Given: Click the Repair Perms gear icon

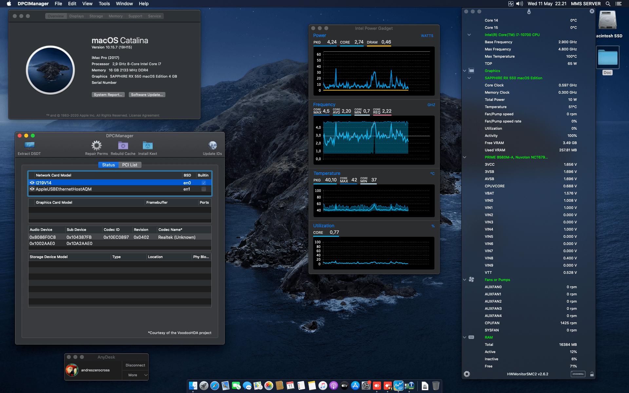Looking at the screenshot, I should 96,145.
